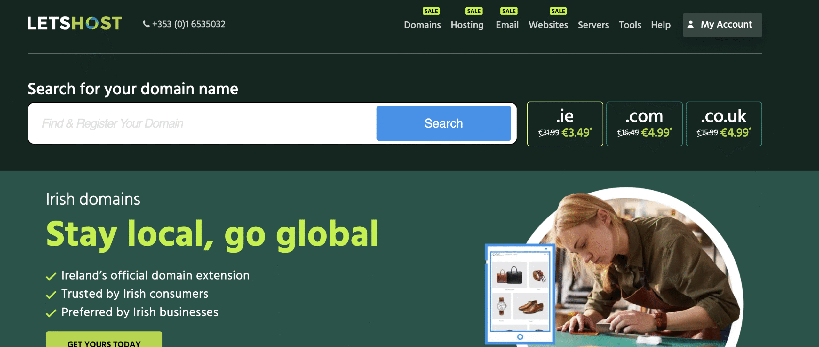Open the Email menu
The height and width of the screenshot is (347, 819).
coord(507,25)
